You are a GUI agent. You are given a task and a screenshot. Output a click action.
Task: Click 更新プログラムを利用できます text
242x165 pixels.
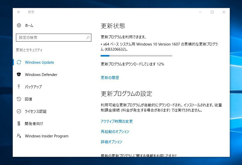(x=123, y=37)
